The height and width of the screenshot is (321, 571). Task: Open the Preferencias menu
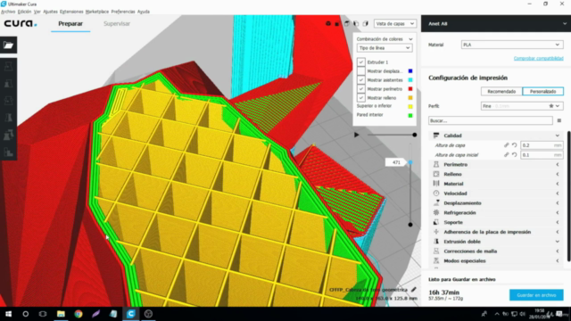[x=123, y=12]
